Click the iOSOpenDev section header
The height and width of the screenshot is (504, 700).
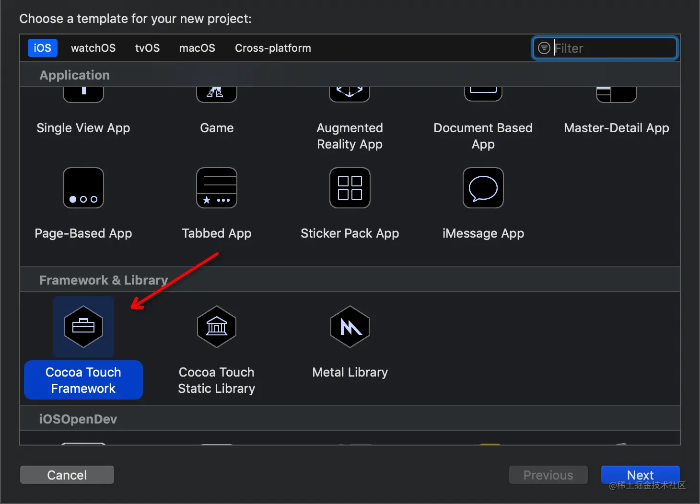78,419
